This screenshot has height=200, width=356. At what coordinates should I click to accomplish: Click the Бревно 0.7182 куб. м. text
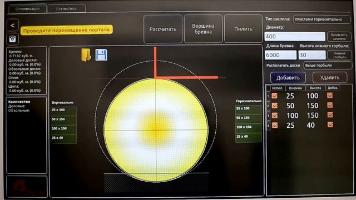point(21,54)
